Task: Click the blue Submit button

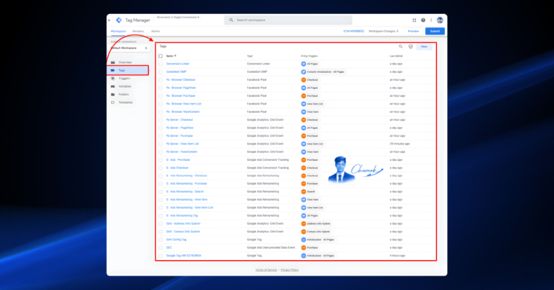Action: coord(435,31)
